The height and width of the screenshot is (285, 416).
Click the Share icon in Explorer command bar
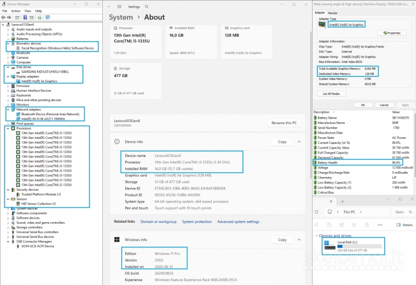point(354,225)
